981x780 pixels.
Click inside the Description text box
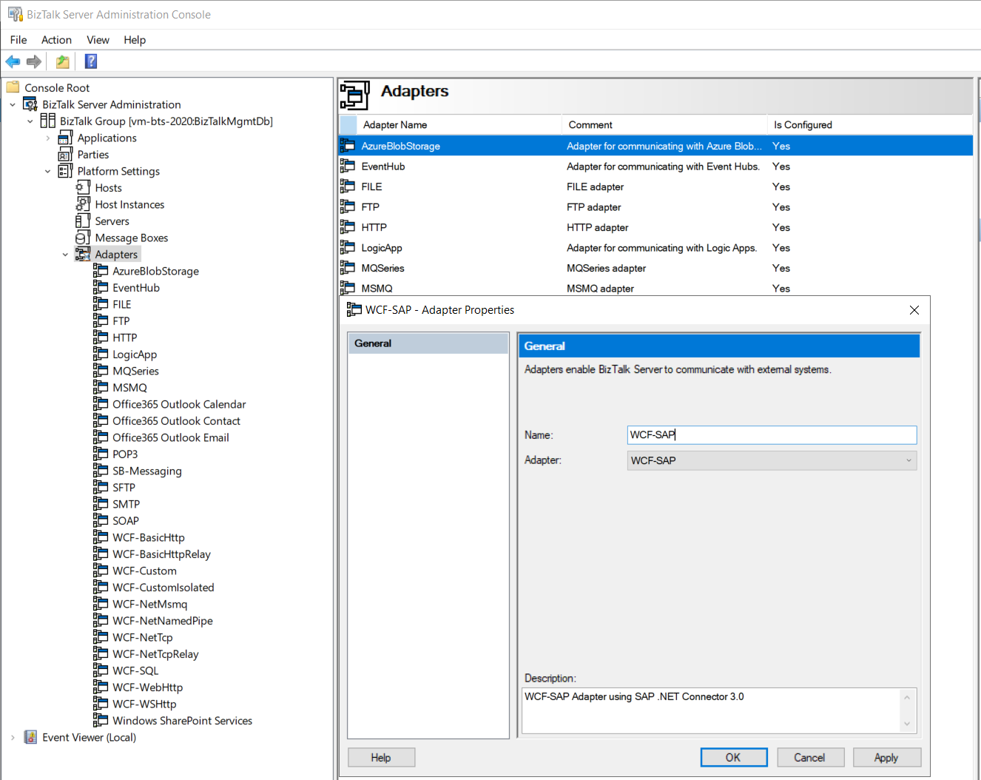pyautogui.click(x=710, y=710)
